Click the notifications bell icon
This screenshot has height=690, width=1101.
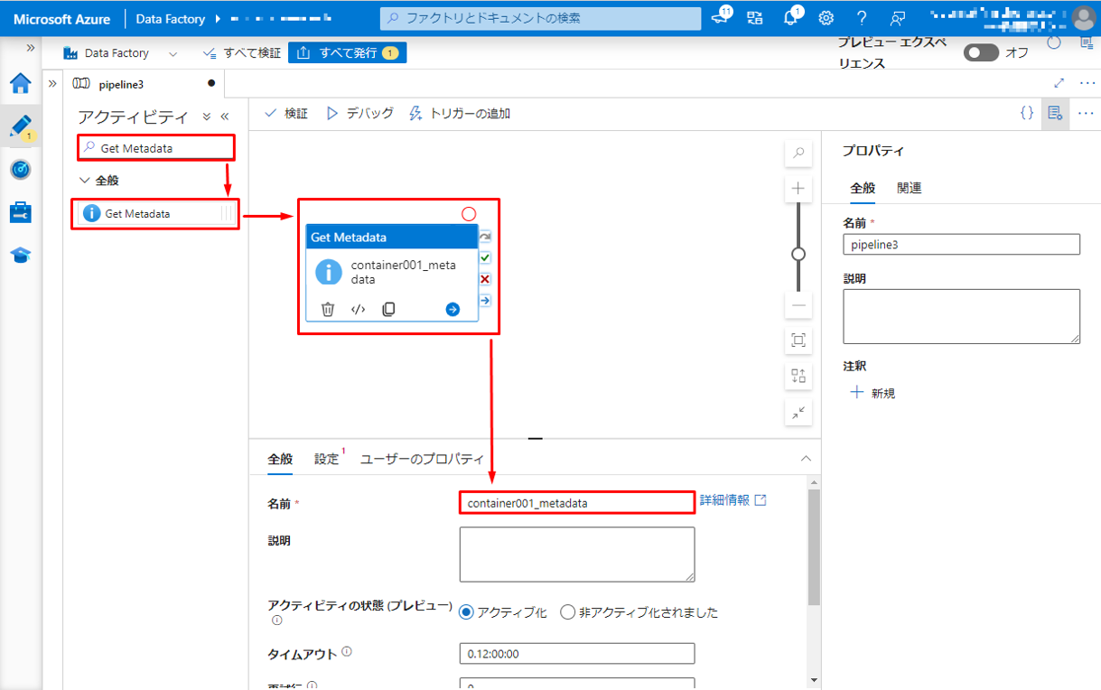790,18
